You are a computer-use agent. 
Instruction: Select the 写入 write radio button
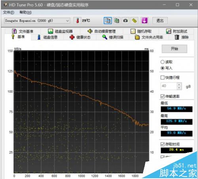click(x=162, y=68)
